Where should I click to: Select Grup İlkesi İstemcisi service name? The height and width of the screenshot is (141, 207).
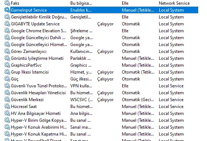30,72
